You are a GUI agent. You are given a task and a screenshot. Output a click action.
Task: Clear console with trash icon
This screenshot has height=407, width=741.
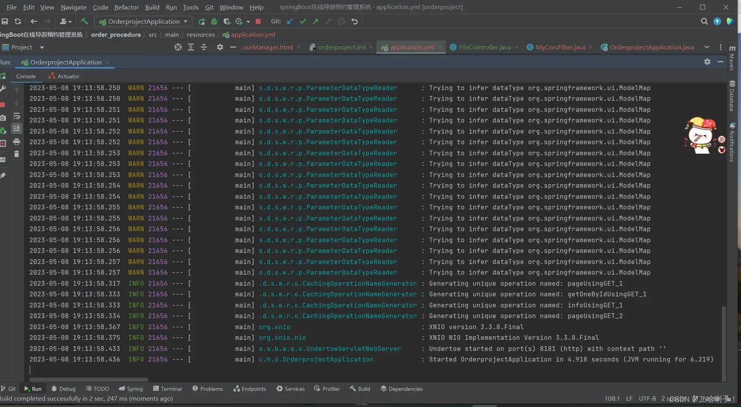point(16,154)
